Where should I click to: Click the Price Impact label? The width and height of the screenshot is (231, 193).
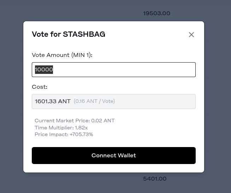click(x=51, y=134)
